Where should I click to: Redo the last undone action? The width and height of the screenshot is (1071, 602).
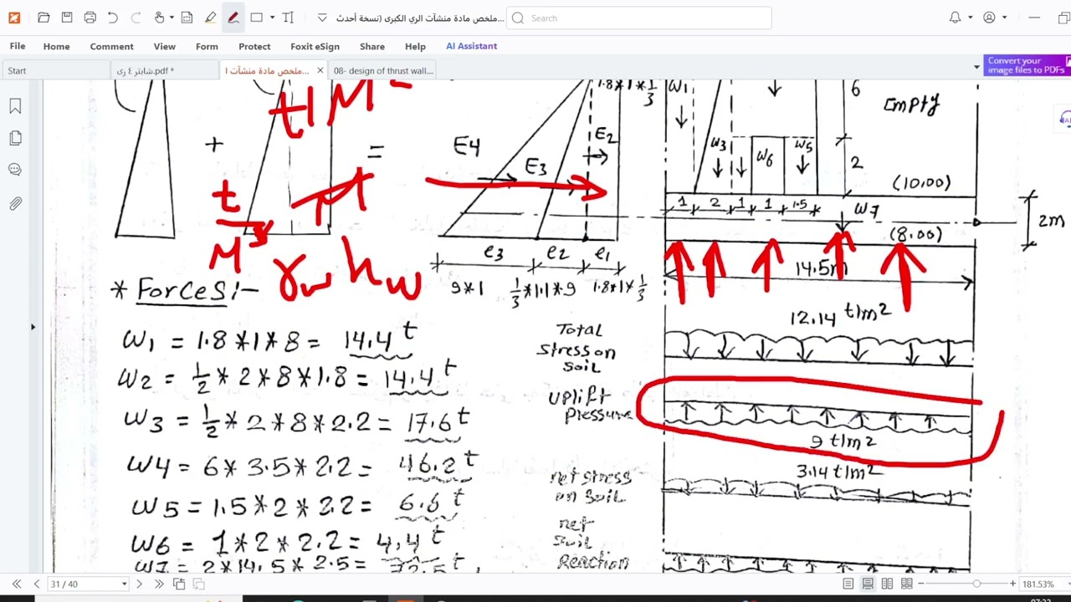click(x=136, y=18)
